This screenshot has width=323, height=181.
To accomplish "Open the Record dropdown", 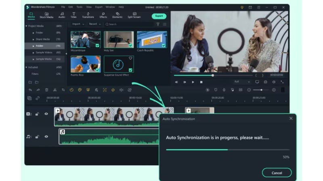I will [x=95, y=24].
